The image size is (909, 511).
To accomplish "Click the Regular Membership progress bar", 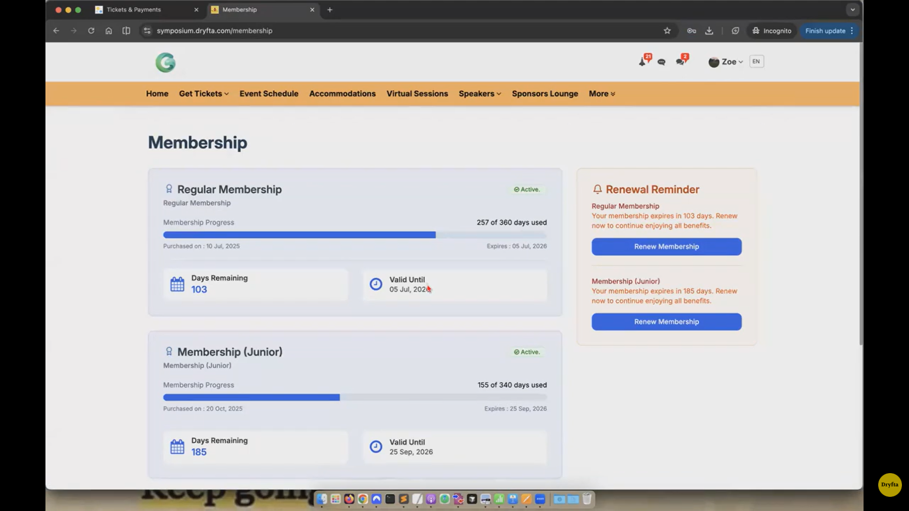I will (x=355, y=235).
